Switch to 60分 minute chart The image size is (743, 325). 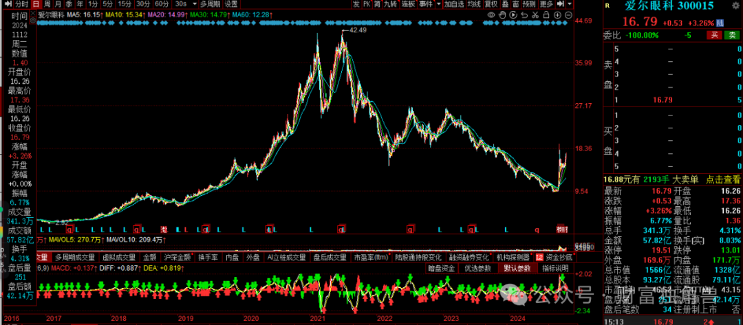coord(162,4)
